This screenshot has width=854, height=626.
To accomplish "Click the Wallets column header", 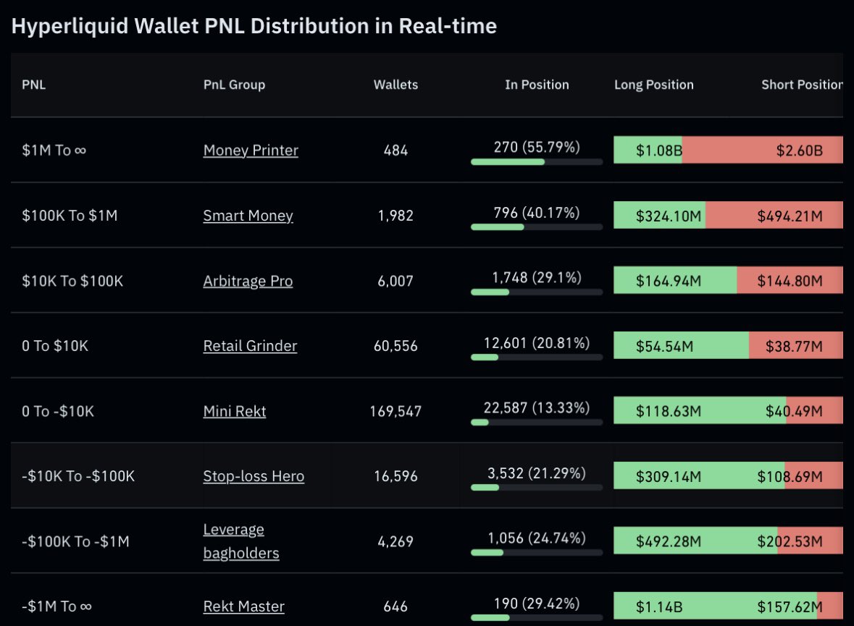I will (396, 85).
